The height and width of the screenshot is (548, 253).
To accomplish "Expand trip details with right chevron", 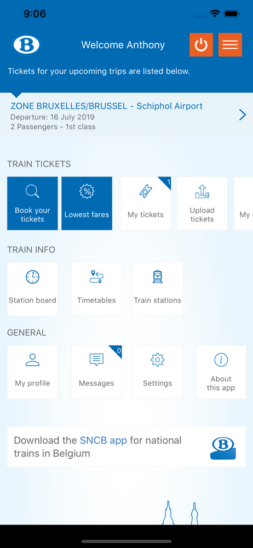I will coord(243,115).
